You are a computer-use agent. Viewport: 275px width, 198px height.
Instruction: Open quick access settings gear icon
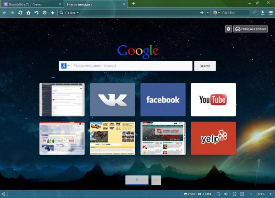click(228, 29)
